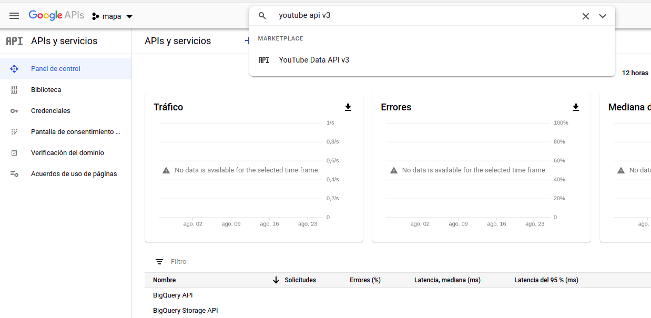Click the warning icon in Tráfico chart

(x=166, y=170)
